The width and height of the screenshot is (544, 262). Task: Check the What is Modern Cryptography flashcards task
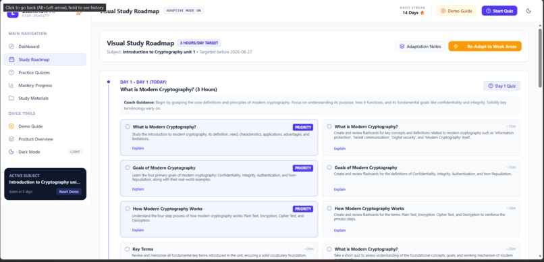pyautogui.click(x=329, y=126)
